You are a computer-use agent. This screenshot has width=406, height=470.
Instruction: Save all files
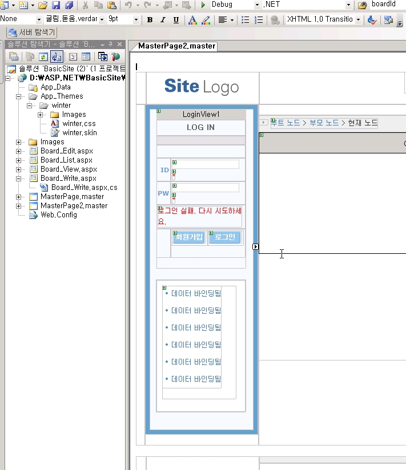pyautogui.click(x=69, y=5)
